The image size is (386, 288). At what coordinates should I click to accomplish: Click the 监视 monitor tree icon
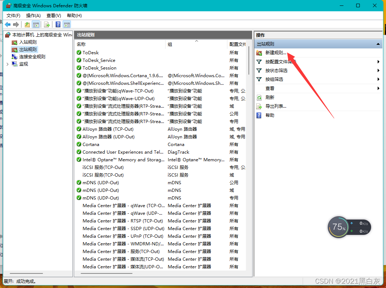[15, 64]
